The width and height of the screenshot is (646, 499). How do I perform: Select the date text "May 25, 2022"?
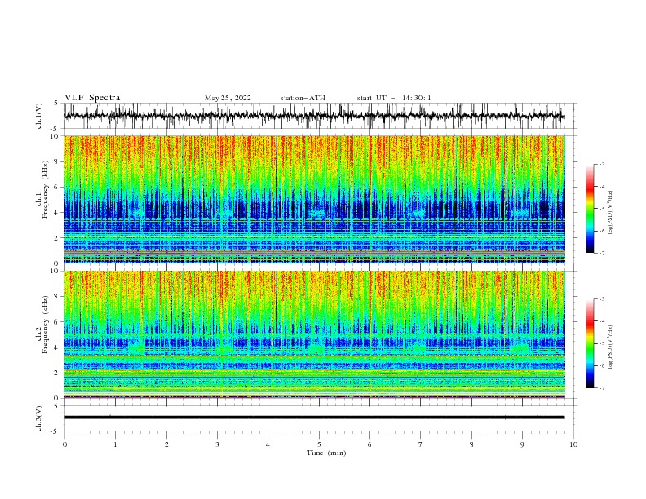tap(228, 98)
